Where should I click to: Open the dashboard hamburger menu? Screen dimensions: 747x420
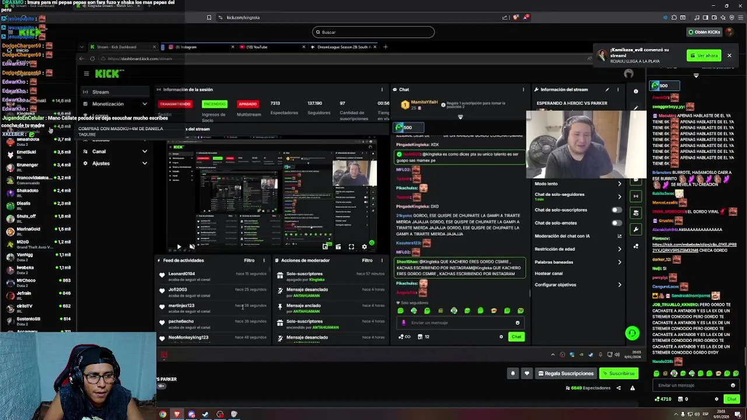point(86,73)
